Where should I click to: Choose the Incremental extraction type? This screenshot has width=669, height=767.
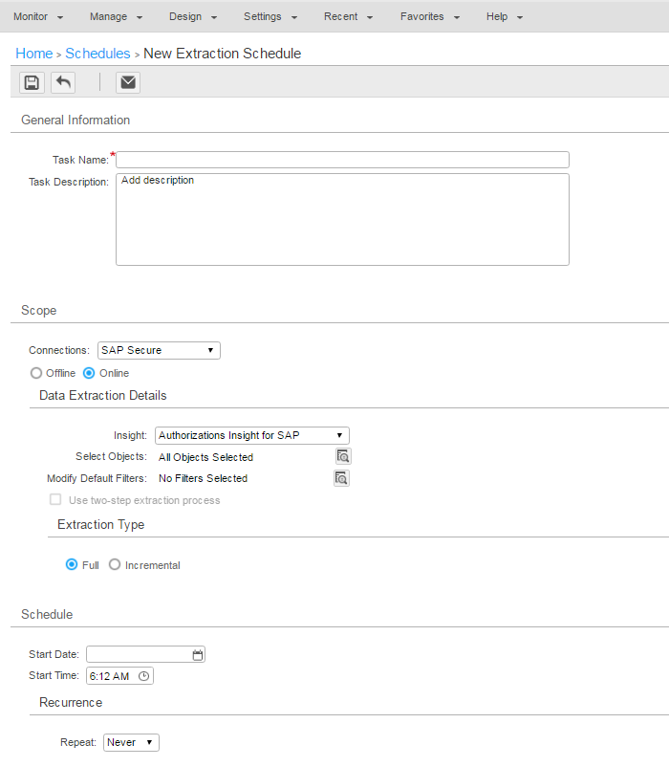(115, 565)
